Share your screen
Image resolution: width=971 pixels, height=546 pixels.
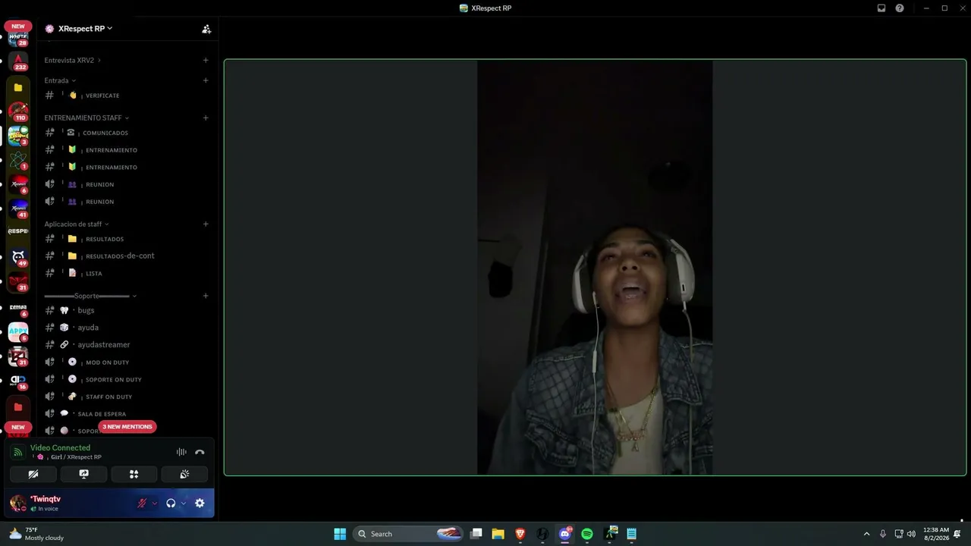(83, 474)
